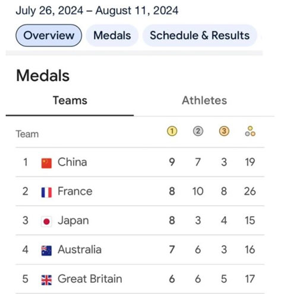Open the Medals chip

click(x=112, y=36)
